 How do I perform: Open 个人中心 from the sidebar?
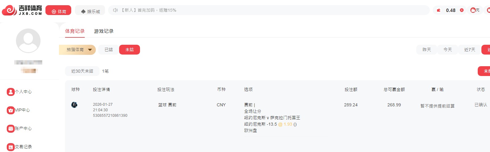coord(20,92)
